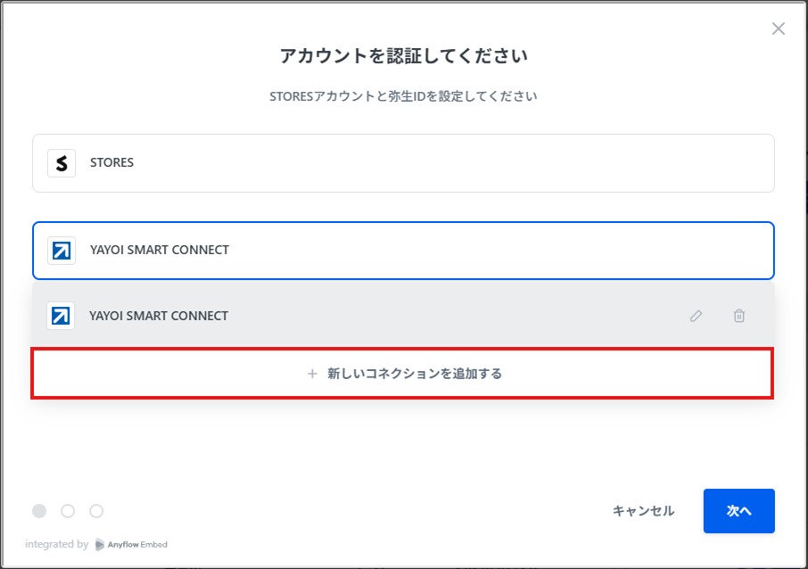This screenshot has width=808, height=569.
Task: Collapse the blue-outlined YAYOI SMART CONNECT selector
Action: point(403,251)
